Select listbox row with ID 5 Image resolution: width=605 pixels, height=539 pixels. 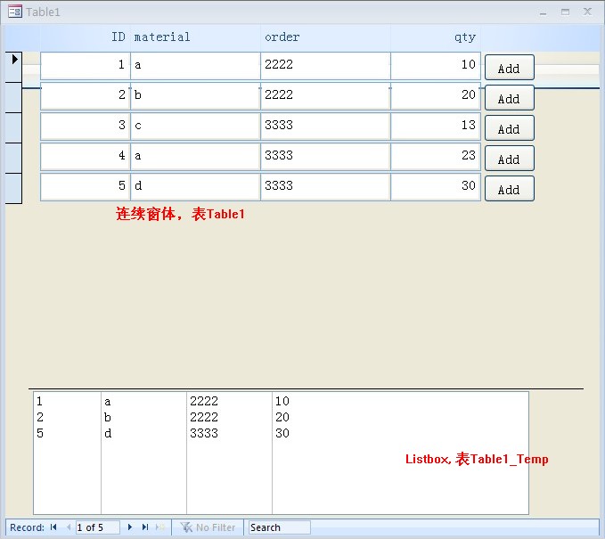[178, 433]
